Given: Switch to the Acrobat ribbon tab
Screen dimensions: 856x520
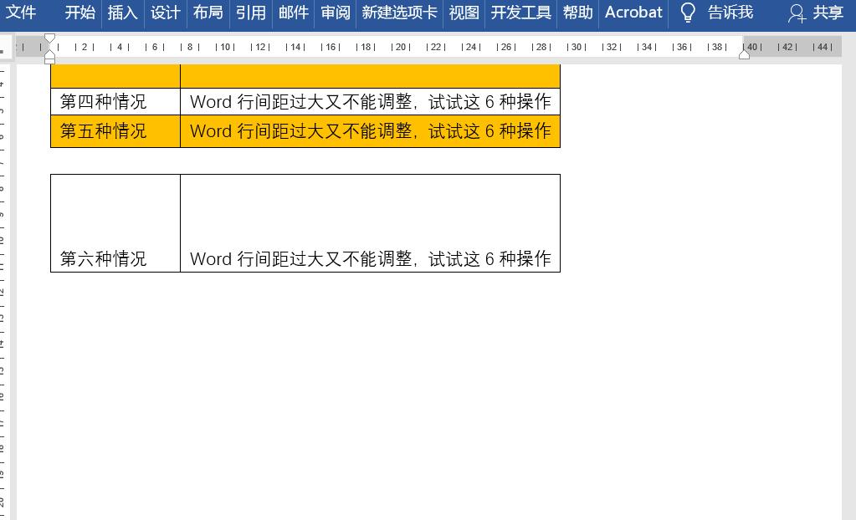Looking at the screenshot, I should coord(633,13).
